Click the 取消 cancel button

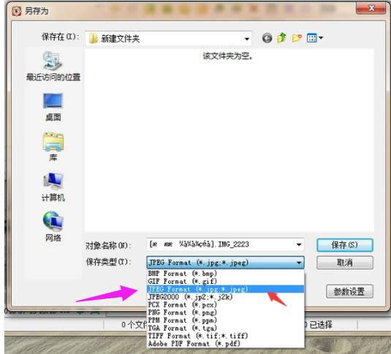345,263
